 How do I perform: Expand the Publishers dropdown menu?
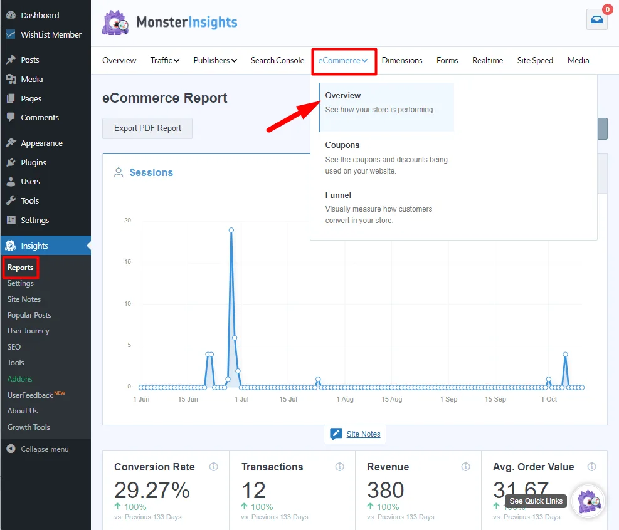pos(214,61)
